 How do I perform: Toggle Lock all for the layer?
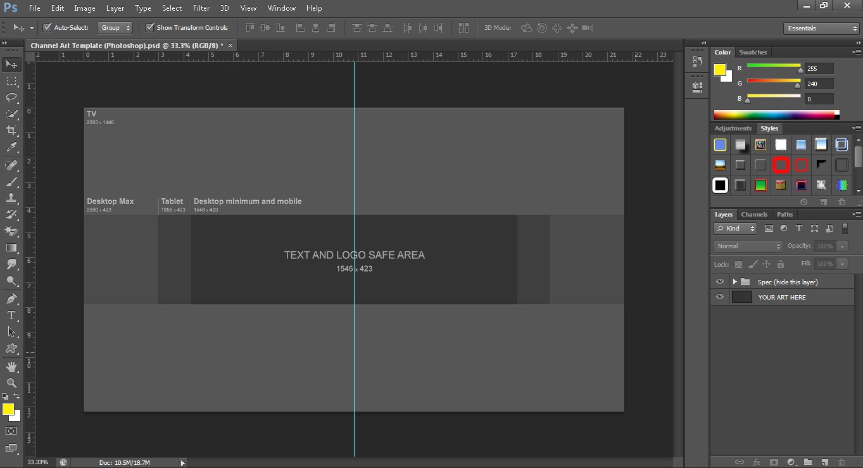(x=780, y=264)
